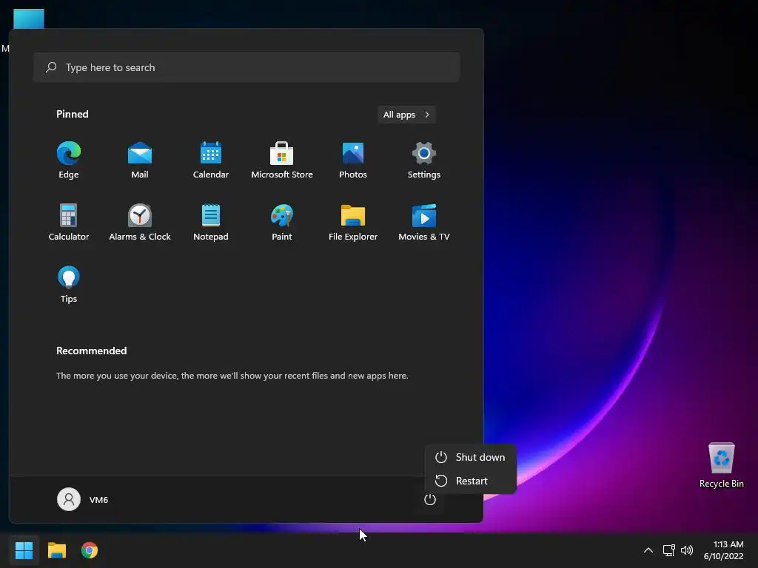Open the Mail app

(x=140, y=160)
